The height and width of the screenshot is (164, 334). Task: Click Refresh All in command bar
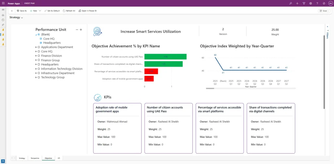click(69, 11)
